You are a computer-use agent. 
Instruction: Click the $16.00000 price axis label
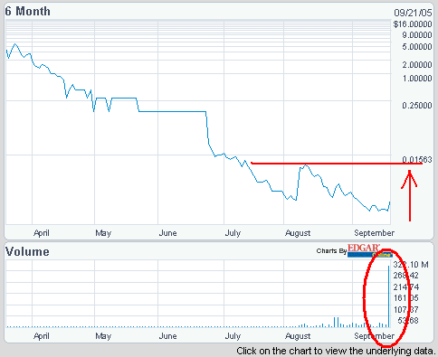pyautogui.click(x=413, y=24)
